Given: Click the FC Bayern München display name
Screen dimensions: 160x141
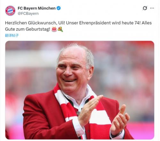Looking at the screenshot, I should (x=36, y=8).
